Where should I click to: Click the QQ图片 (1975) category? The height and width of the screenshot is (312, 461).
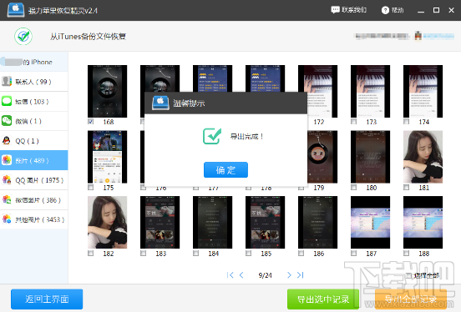click(34, 180)
